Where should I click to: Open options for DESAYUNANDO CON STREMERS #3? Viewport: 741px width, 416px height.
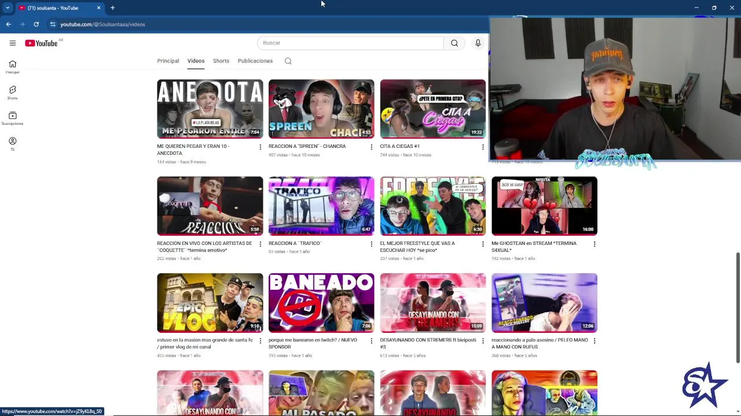tap(483, 340)
